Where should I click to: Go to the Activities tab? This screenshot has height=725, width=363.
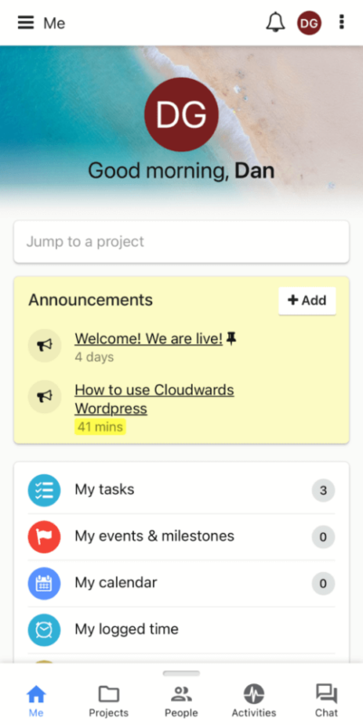[x=254, y=701]
